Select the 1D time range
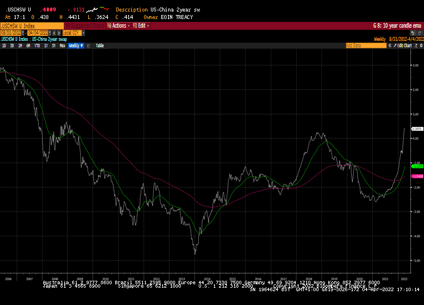 pyautogui.click(x=5, y=45)
